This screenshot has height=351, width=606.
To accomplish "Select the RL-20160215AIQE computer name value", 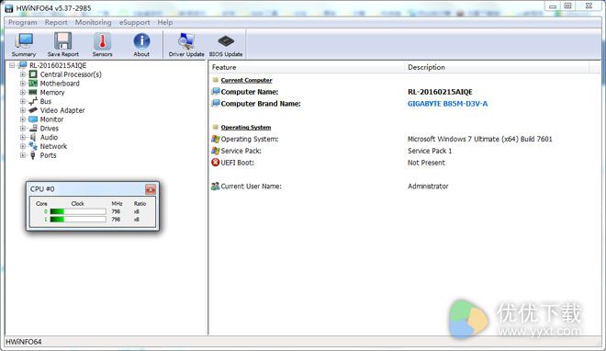I will pyautogui.click(x=440, y=92).
